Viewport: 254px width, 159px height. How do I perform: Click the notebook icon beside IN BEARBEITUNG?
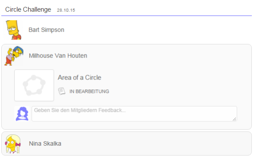[61, 91]
